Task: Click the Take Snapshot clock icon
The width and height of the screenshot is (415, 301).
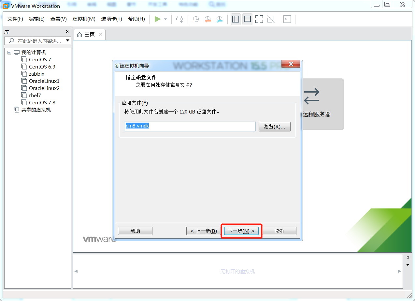Action: 196,19
